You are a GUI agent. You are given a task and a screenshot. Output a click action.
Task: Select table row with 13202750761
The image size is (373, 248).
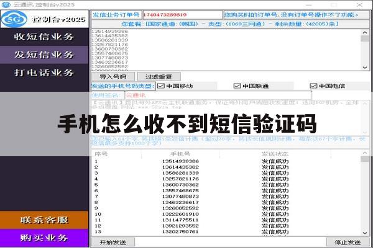point(226,232)
